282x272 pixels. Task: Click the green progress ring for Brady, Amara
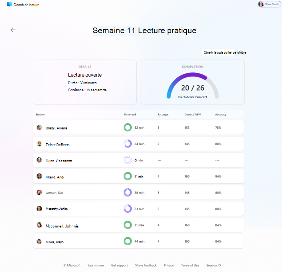point(128,128)
